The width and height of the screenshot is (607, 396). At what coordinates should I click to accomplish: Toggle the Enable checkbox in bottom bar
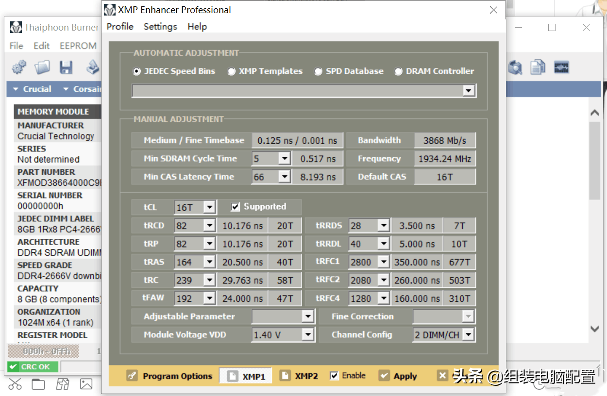click(x=334, y=376)
